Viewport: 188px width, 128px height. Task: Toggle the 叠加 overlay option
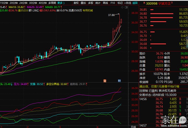point(84,3)
